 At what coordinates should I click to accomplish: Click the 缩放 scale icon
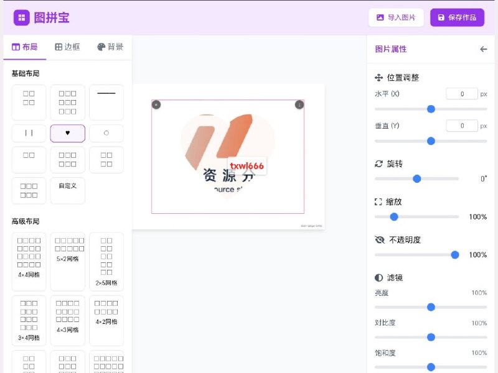(x=378, y=201)
